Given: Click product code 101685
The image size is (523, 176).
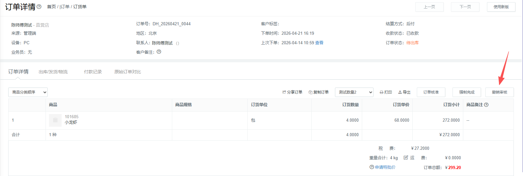Looking at the screenshot, I should click(72, 117).
